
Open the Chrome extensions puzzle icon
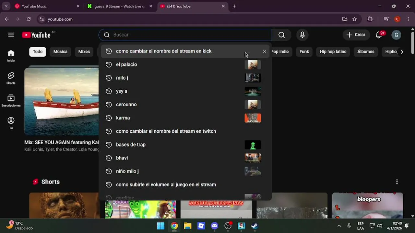point(370,19)
